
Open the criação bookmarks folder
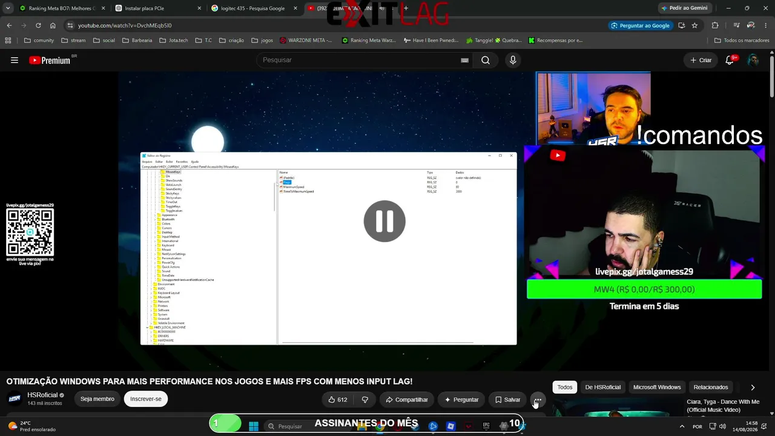point(231,41)
